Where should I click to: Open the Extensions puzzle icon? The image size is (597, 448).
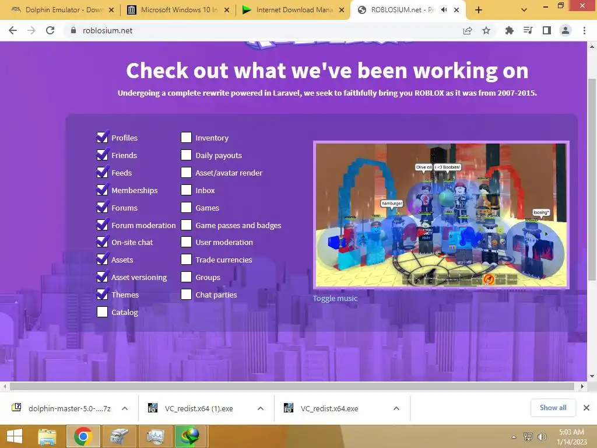pos(509,30)
